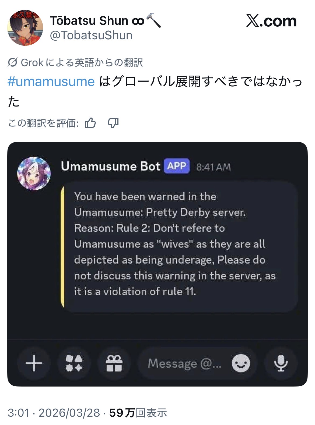315x425 pixels.
Task: Tap the APP badge beside bot name
Action: point(177,166)
